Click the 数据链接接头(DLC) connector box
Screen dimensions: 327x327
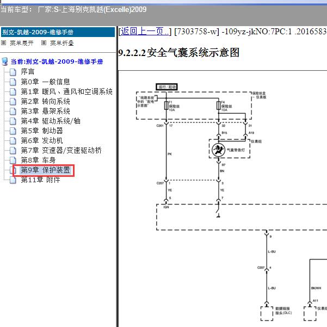click(x=267, y=313)
